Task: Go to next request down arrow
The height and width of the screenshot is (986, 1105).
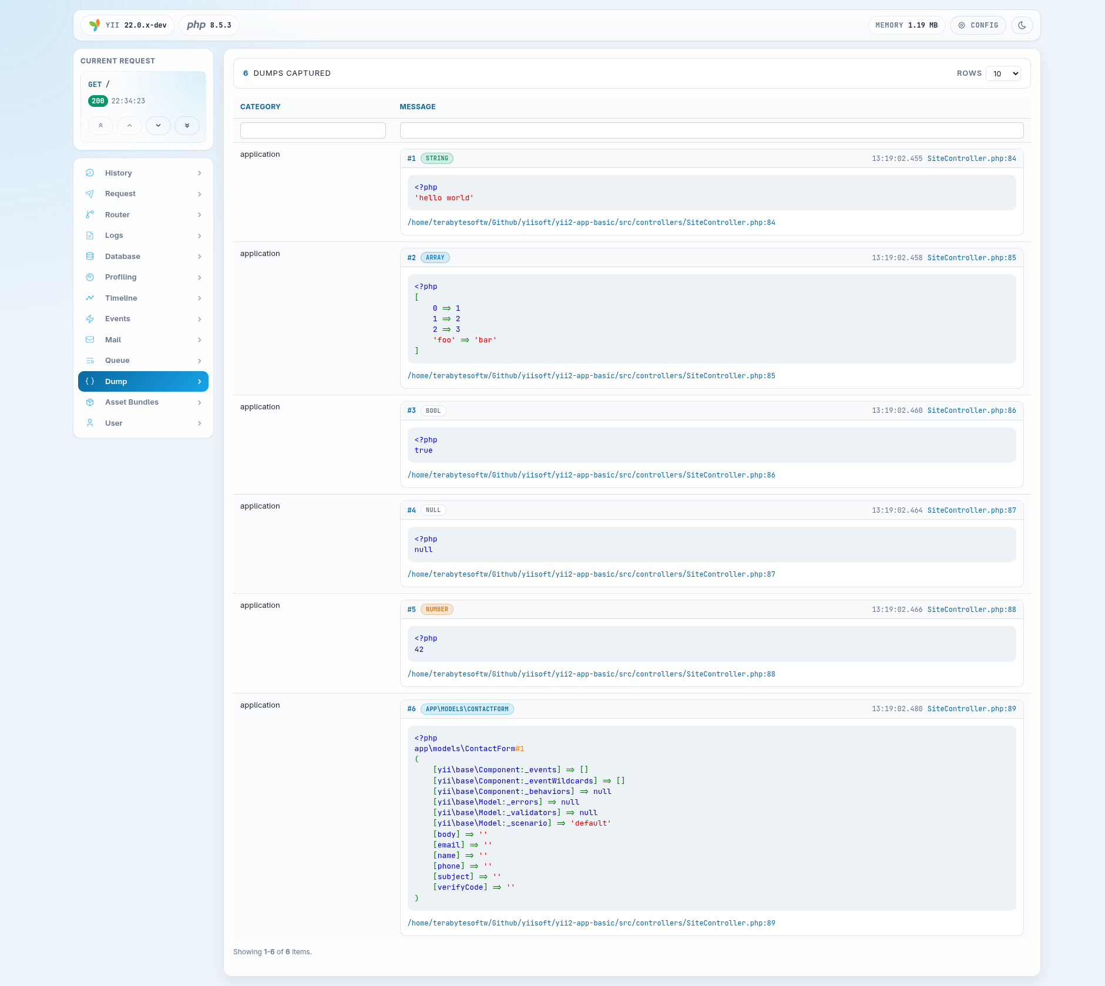Action: [158, 126]
